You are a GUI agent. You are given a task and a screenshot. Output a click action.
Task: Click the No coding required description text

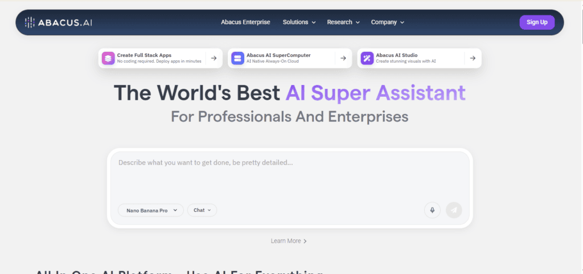(159, 61)
